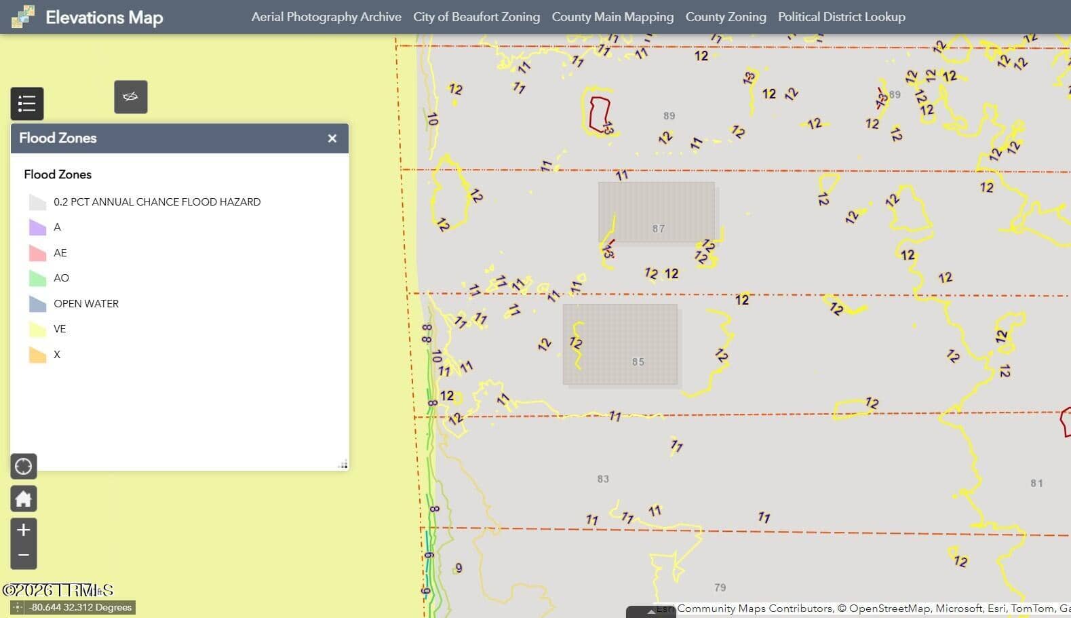Click parcel building labeled 85
1071x618 pixels.
pos(620,345)
